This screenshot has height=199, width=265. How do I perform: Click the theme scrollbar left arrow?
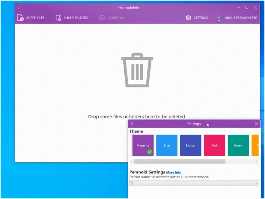click(132, 161)
